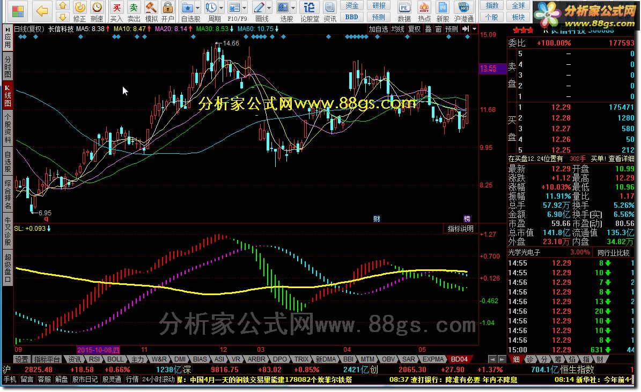Expand the chart options dropdown arrow

[474, 29]
